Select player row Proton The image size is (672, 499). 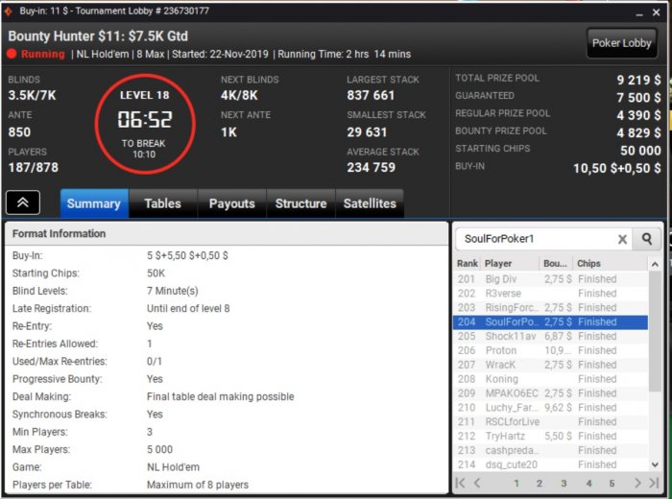[x=551, y=350]
